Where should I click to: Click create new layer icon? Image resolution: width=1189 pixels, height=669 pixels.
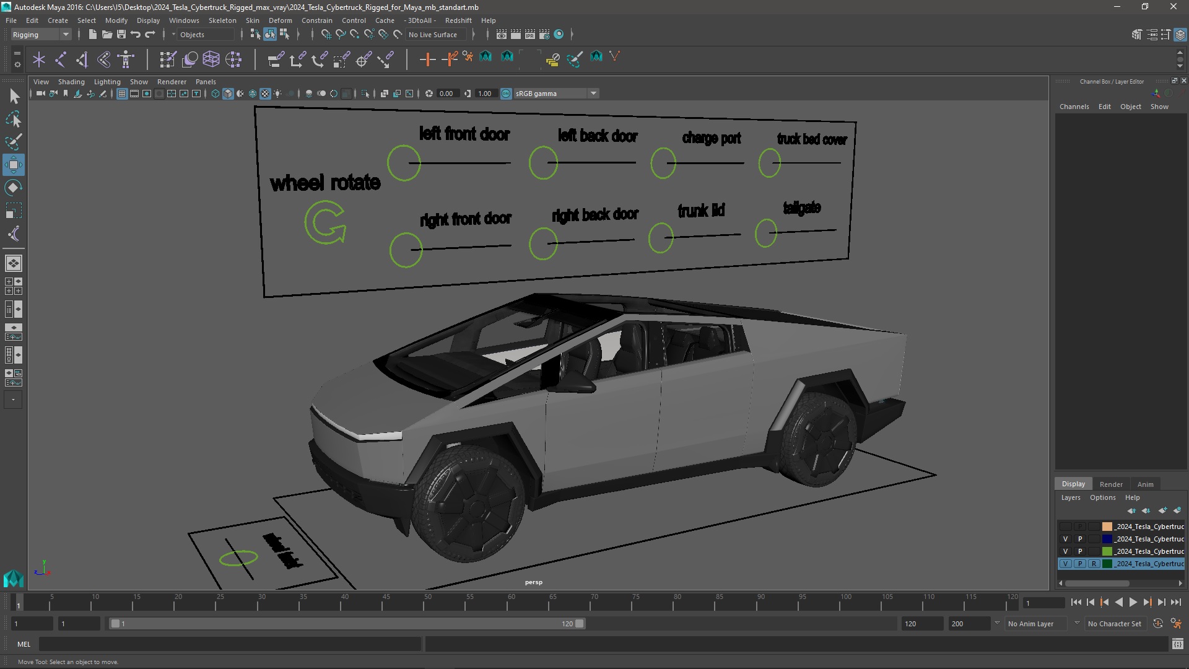(1162, 510)
